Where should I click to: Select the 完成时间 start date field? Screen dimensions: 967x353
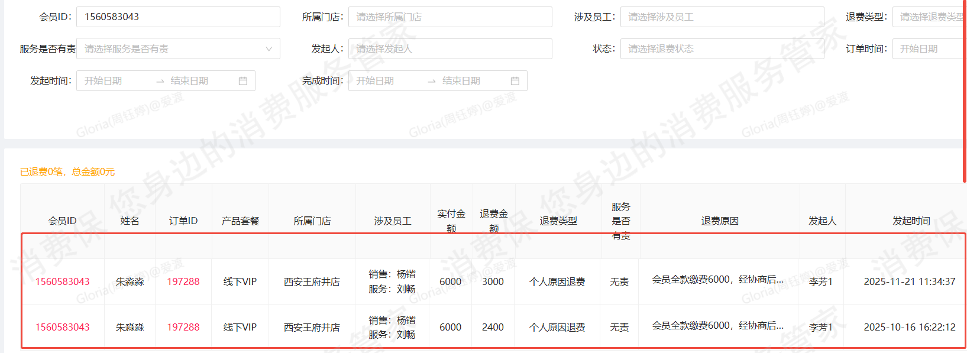384,81
